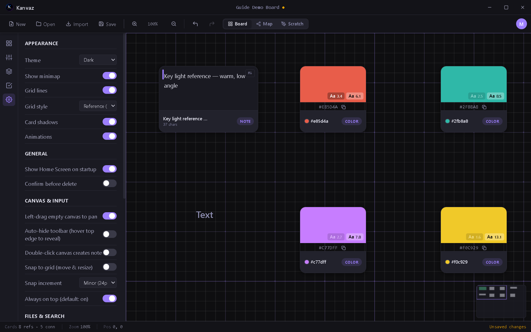
Task: Open the sliders adjustments sidebar panel
Action: 9,57
